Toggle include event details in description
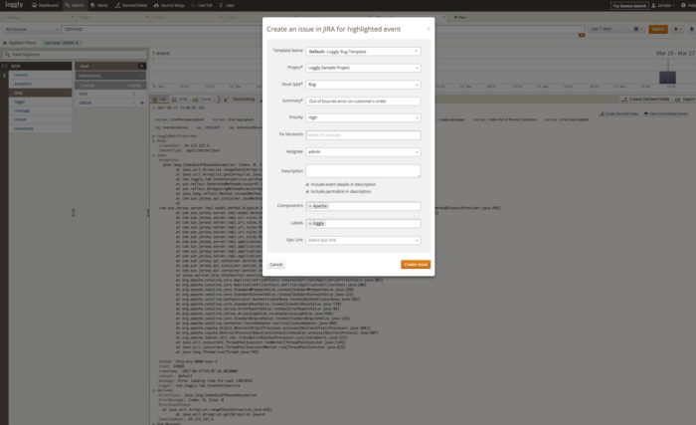 coord(307,184)
